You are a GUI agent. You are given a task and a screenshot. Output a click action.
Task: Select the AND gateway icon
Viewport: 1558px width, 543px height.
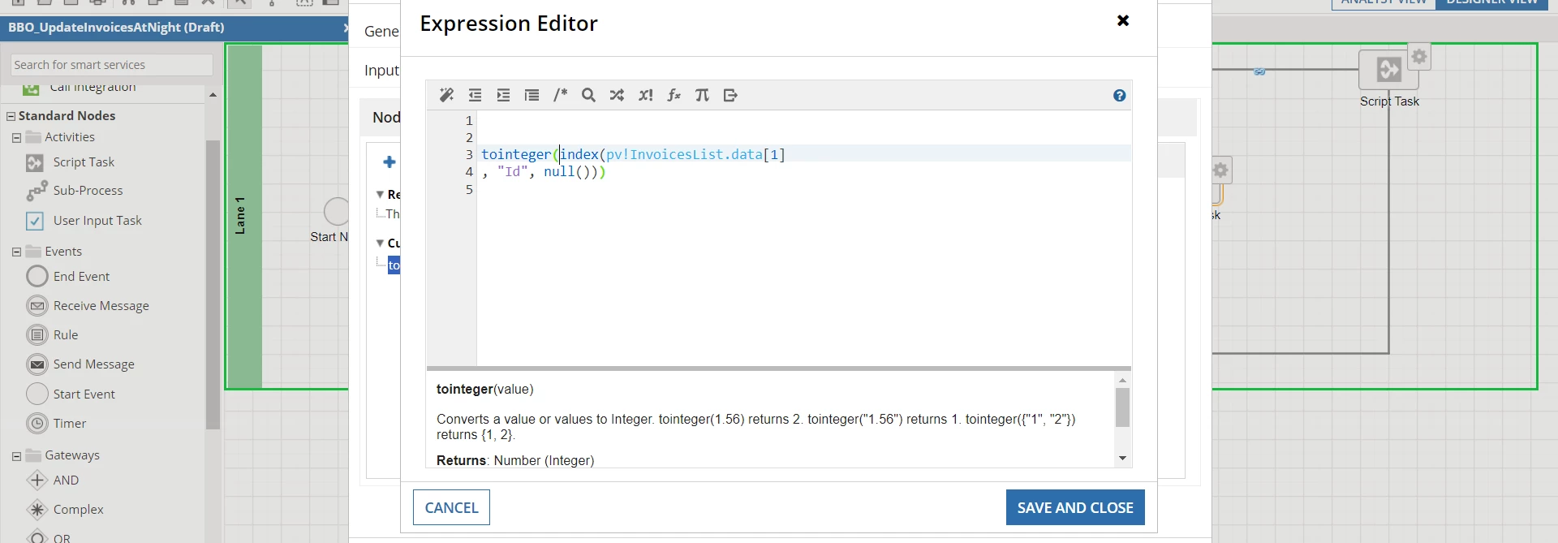coord(37,481)
